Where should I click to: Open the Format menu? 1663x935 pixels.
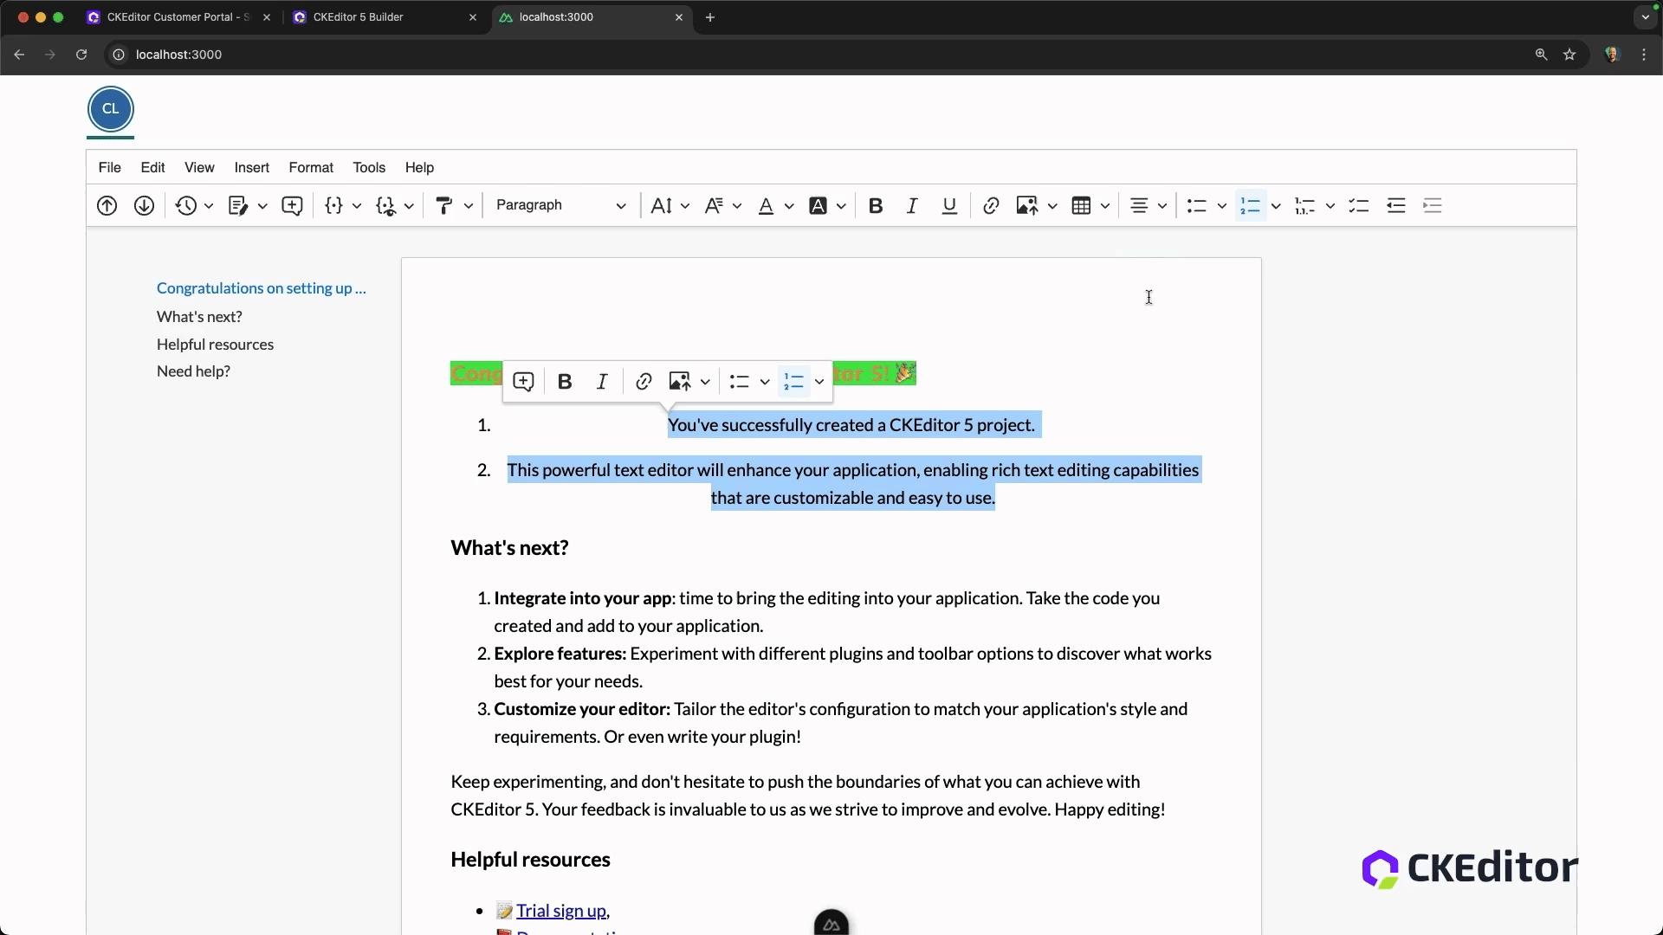[311, 168]
